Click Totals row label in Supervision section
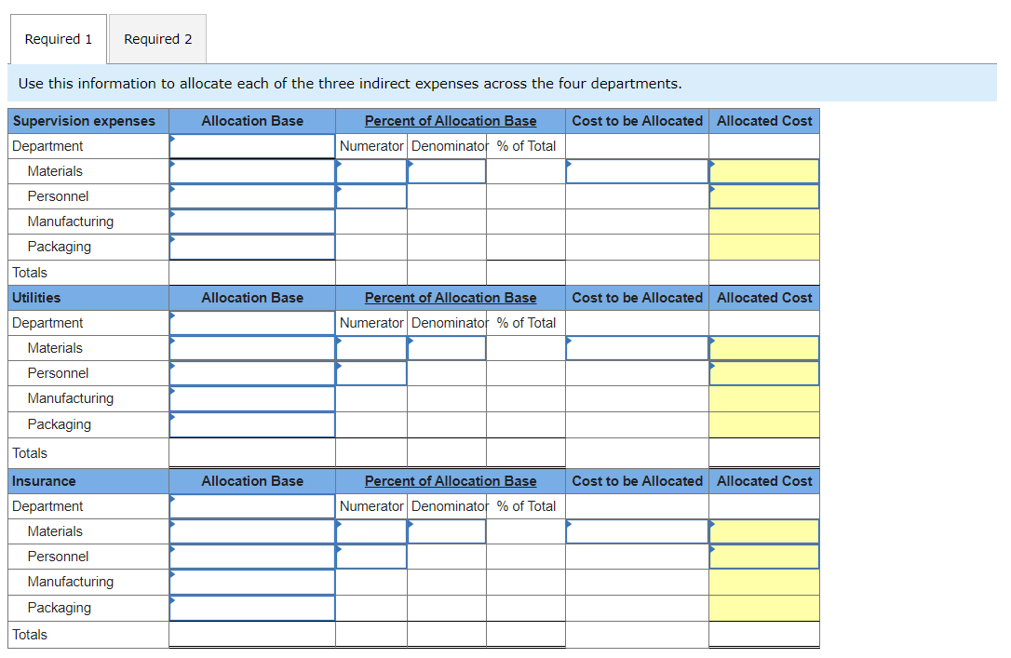 coord(30,273)
